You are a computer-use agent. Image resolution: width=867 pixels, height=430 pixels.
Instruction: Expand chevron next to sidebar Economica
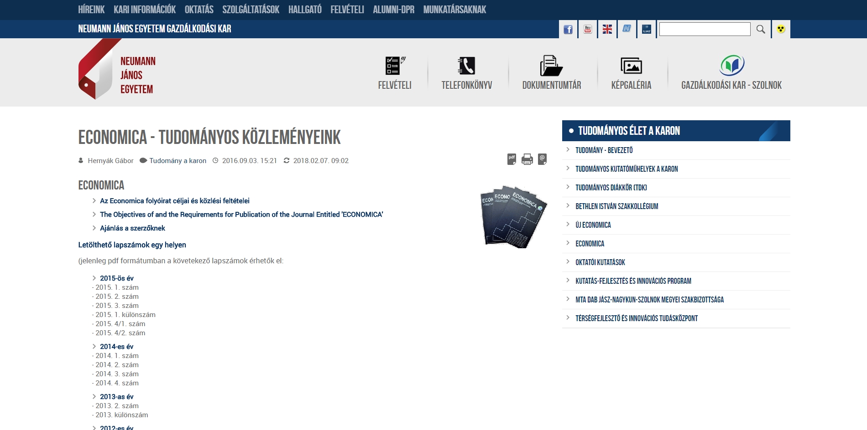point(568,243)
